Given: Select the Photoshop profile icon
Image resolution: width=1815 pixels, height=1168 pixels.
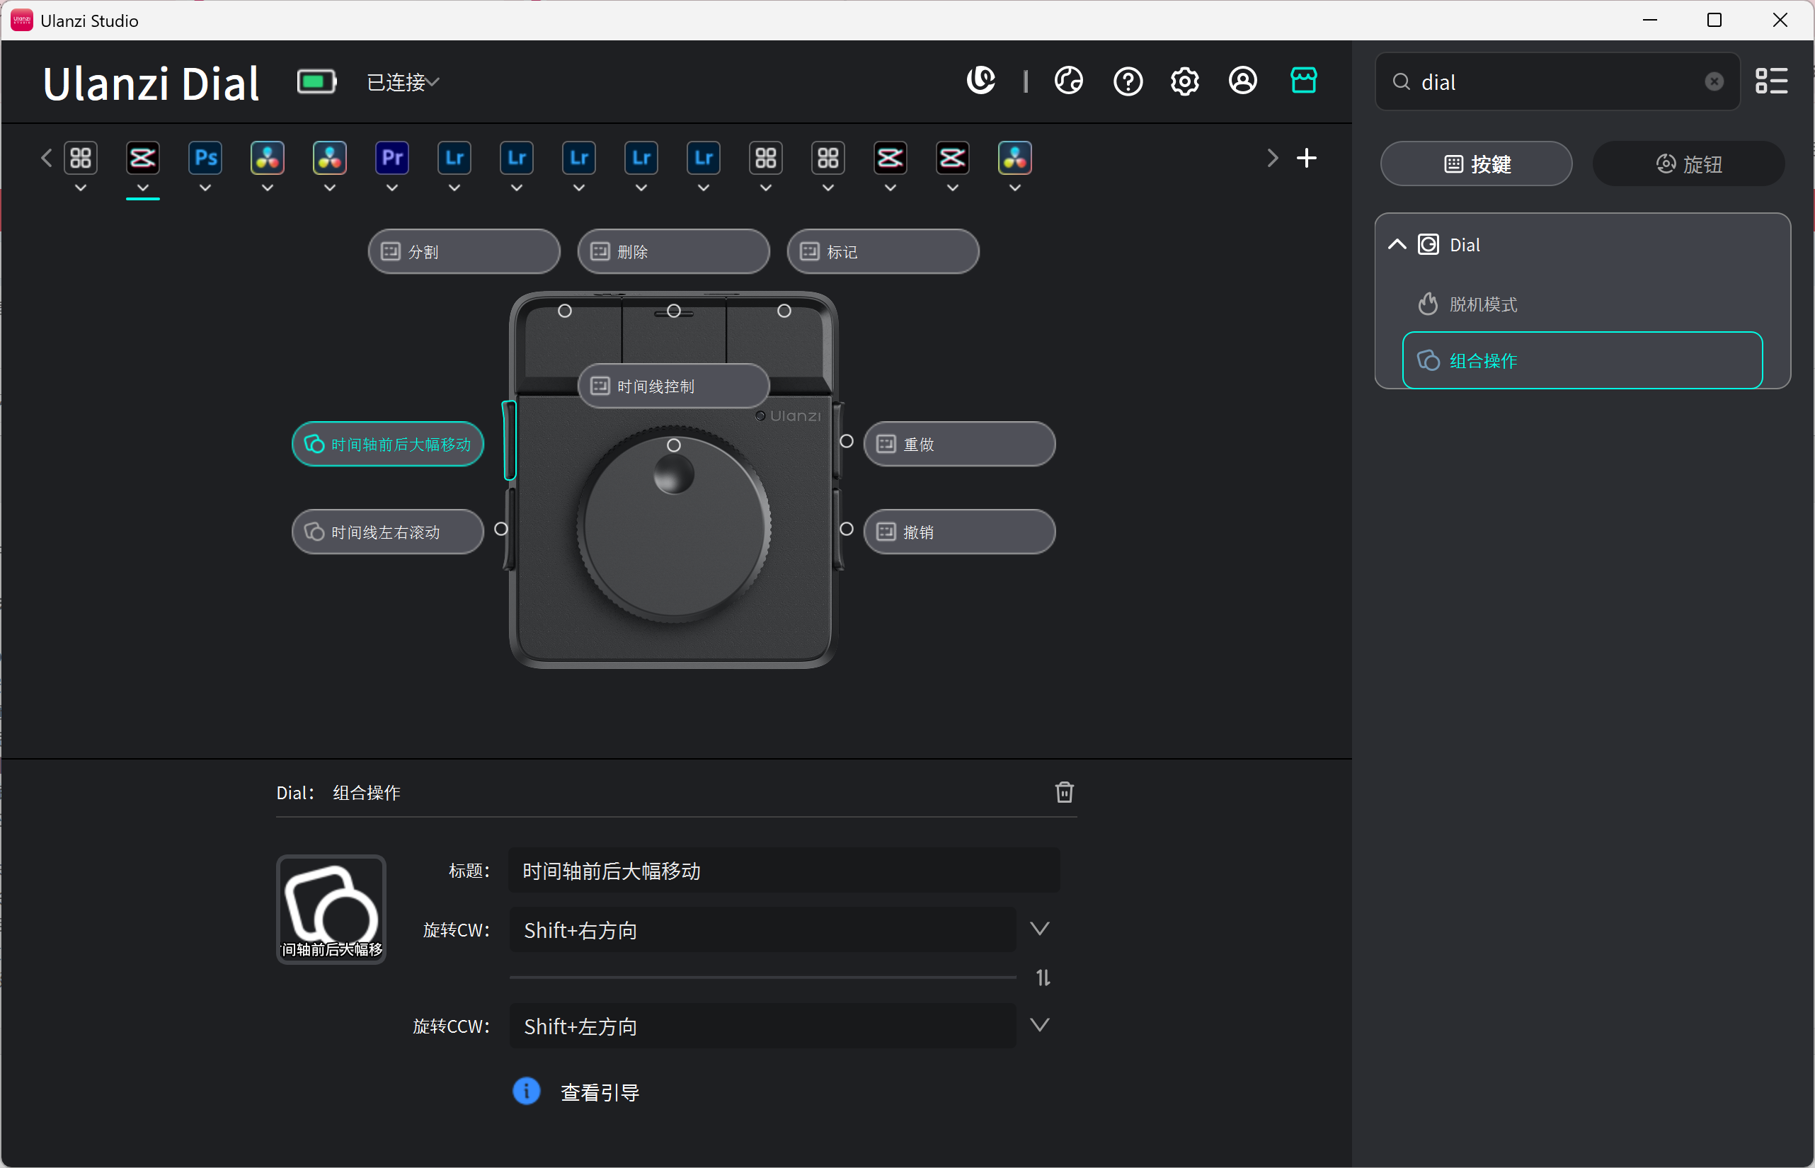Looking at the screenshot, I should click(x=205, y=158).
